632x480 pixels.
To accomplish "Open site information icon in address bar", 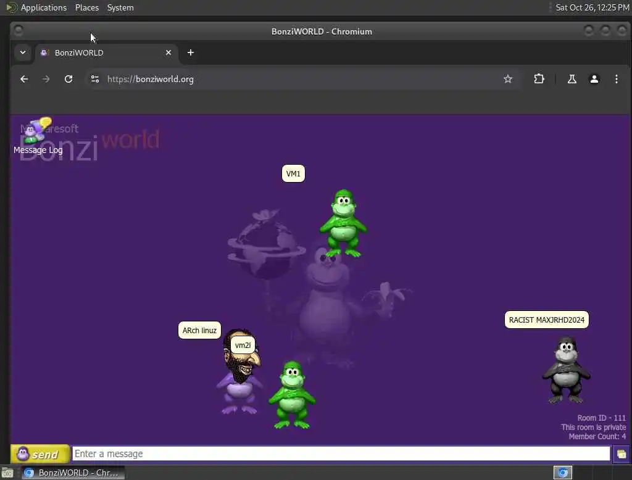I will 94,79.
